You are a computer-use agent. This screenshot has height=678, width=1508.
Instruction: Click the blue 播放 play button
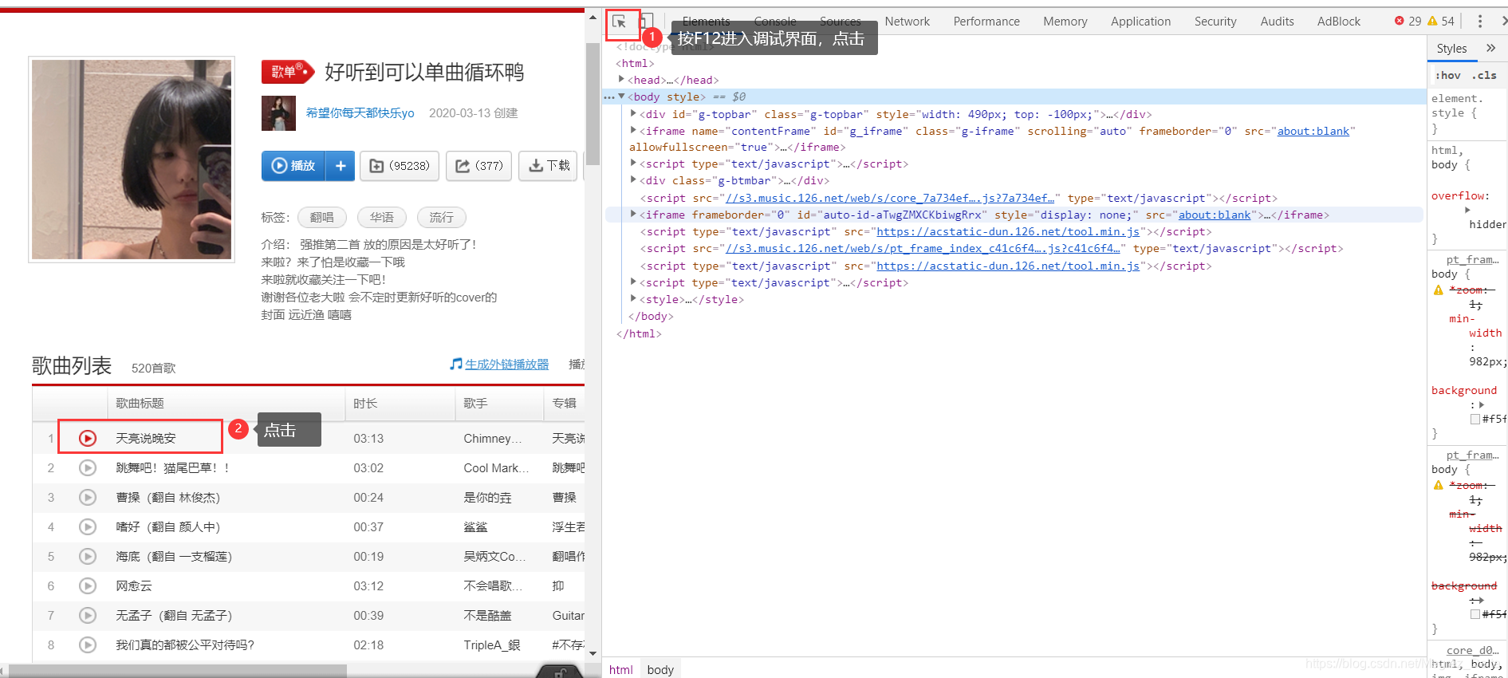(x=293, y=165)
